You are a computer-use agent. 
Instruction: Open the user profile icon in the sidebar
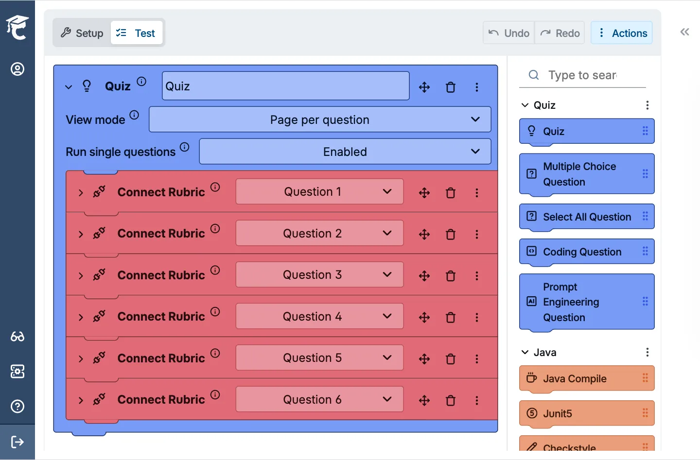(17, 69)
